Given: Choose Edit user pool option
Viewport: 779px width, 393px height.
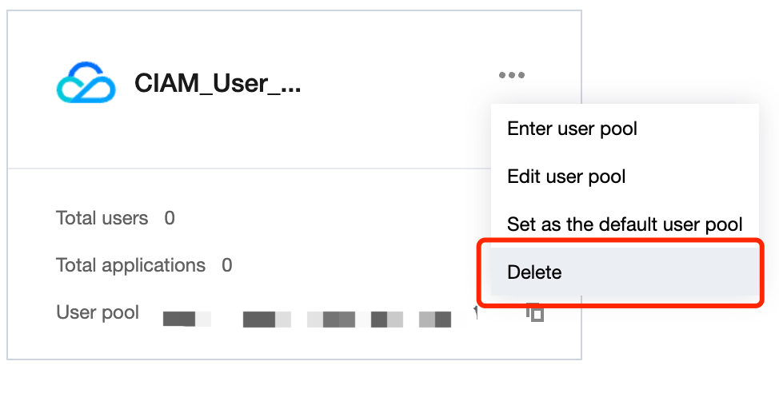Looking at the screenshot, I should 566,177.
